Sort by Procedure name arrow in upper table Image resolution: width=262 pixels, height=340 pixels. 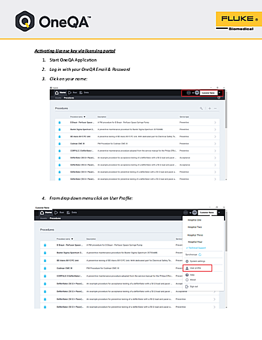coord(84,117)
